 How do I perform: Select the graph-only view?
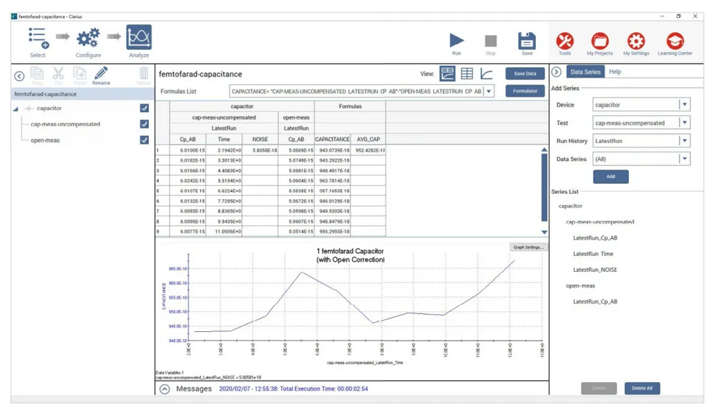(486, 74)
